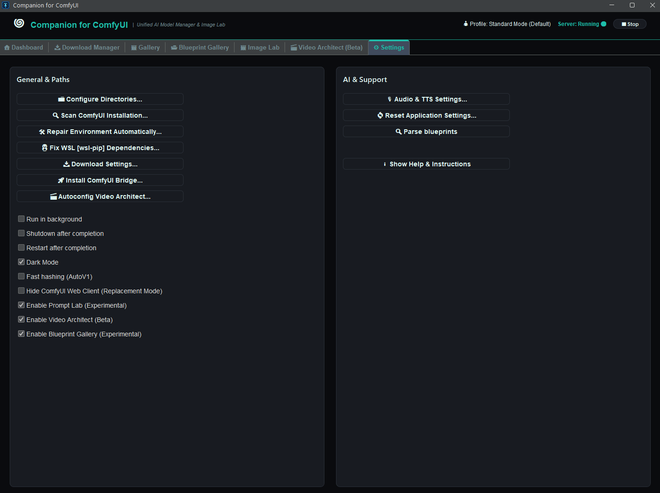Uncheck Enable Blueprint Gallery (Experimental)

tap(21, 334)
